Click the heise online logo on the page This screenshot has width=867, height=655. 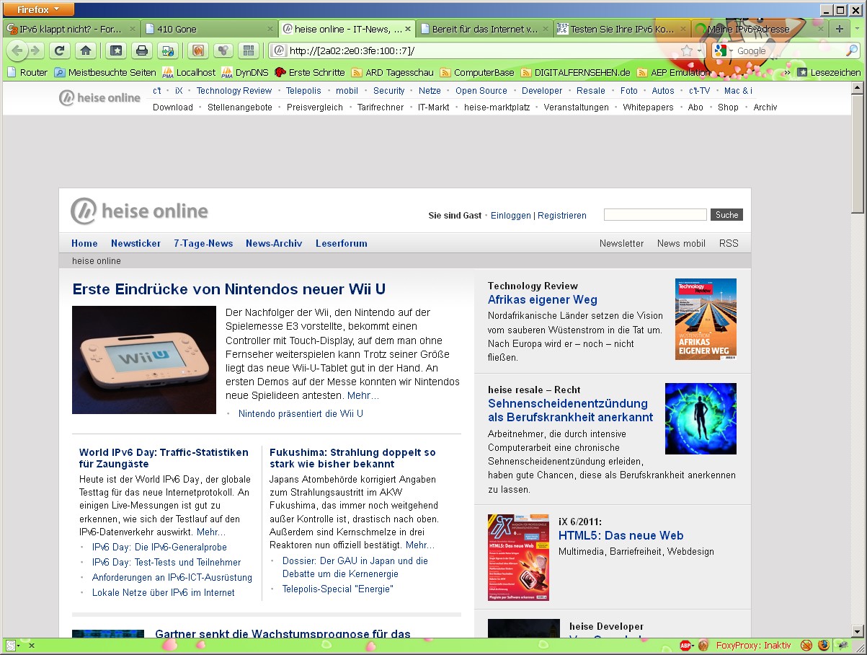(139, 211)
